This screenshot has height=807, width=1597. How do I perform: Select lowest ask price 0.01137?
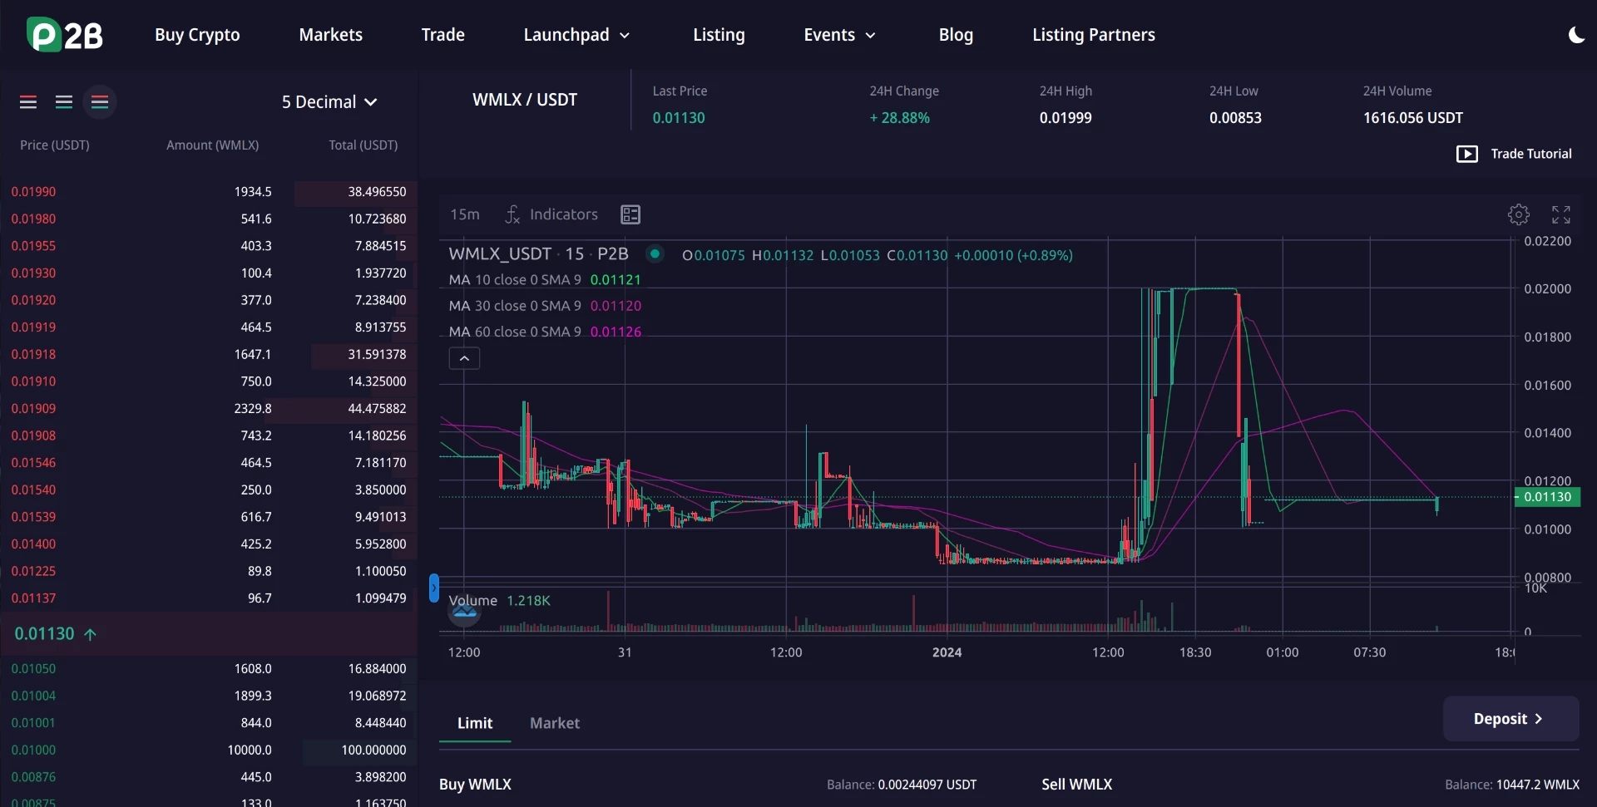pos(209,598)
